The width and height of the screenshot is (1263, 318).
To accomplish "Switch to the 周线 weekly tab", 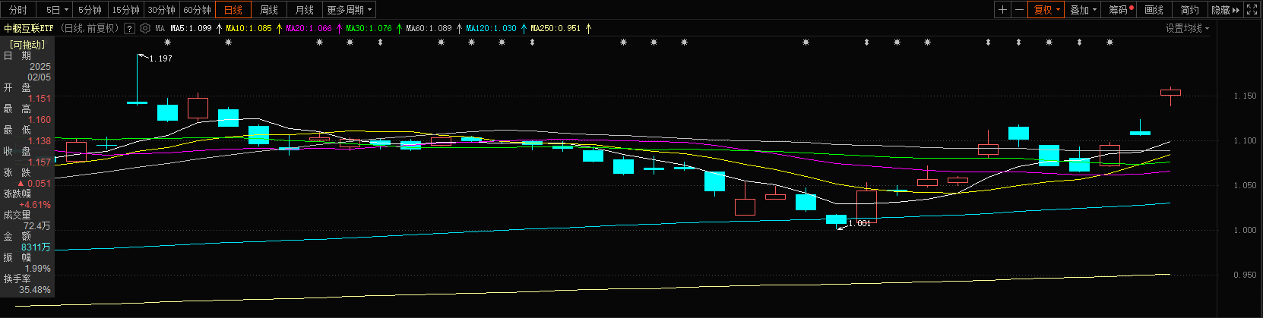I will point(269,10).
